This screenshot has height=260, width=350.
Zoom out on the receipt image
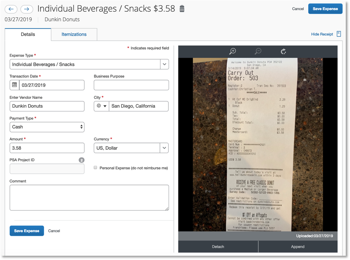click(258, 51)
